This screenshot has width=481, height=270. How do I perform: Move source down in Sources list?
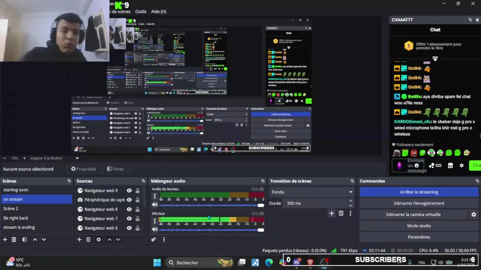(118, 239)
